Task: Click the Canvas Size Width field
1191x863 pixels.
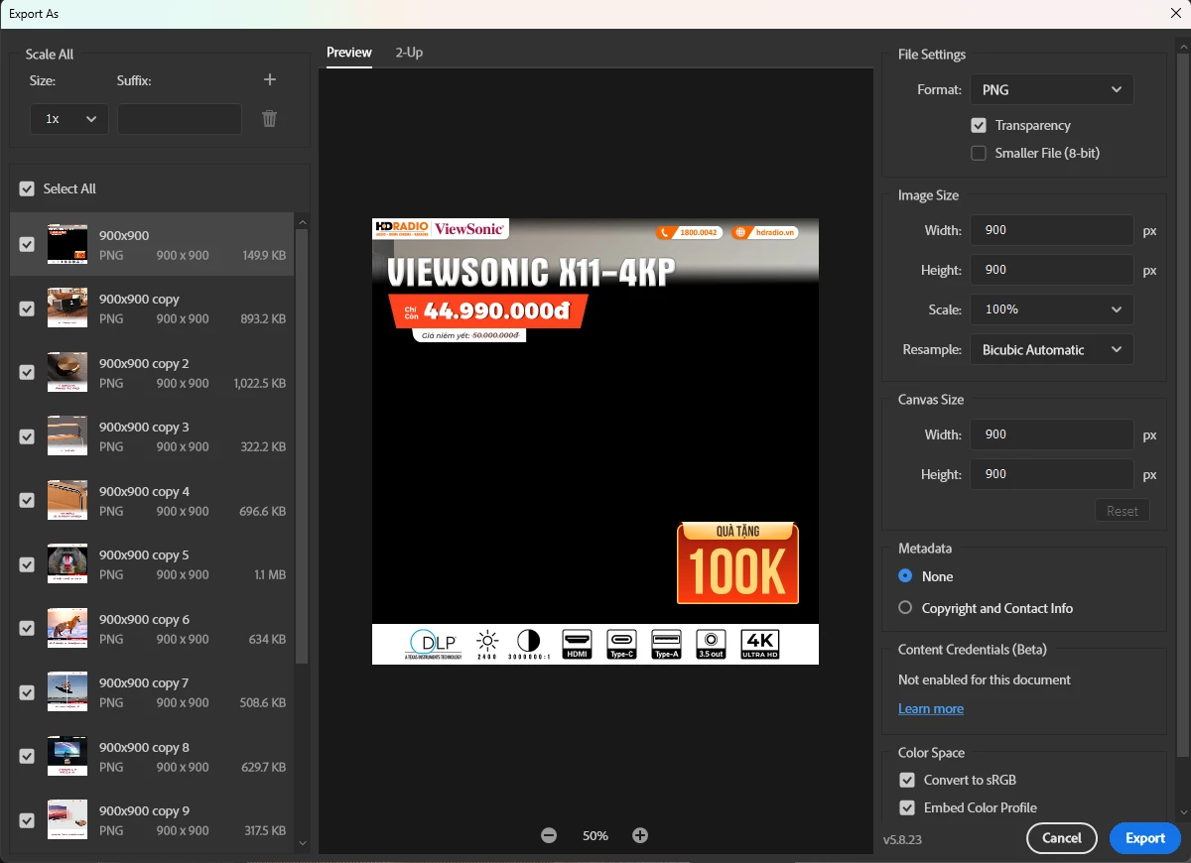Action: 1052,434
